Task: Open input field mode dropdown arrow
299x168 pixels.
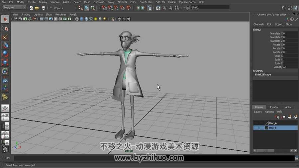Action: coord(184,8)
